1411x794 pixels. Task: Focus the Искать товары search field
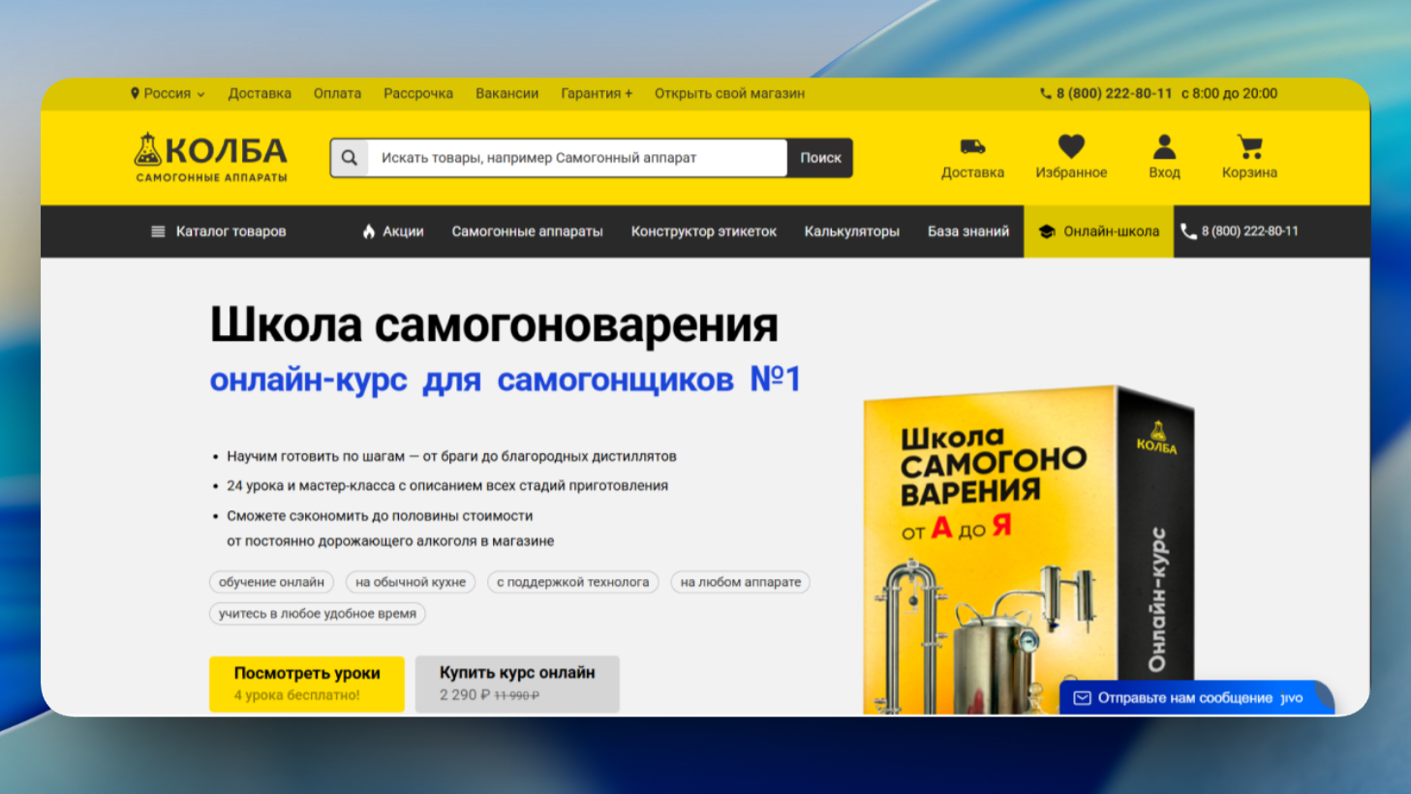point(577,158)
